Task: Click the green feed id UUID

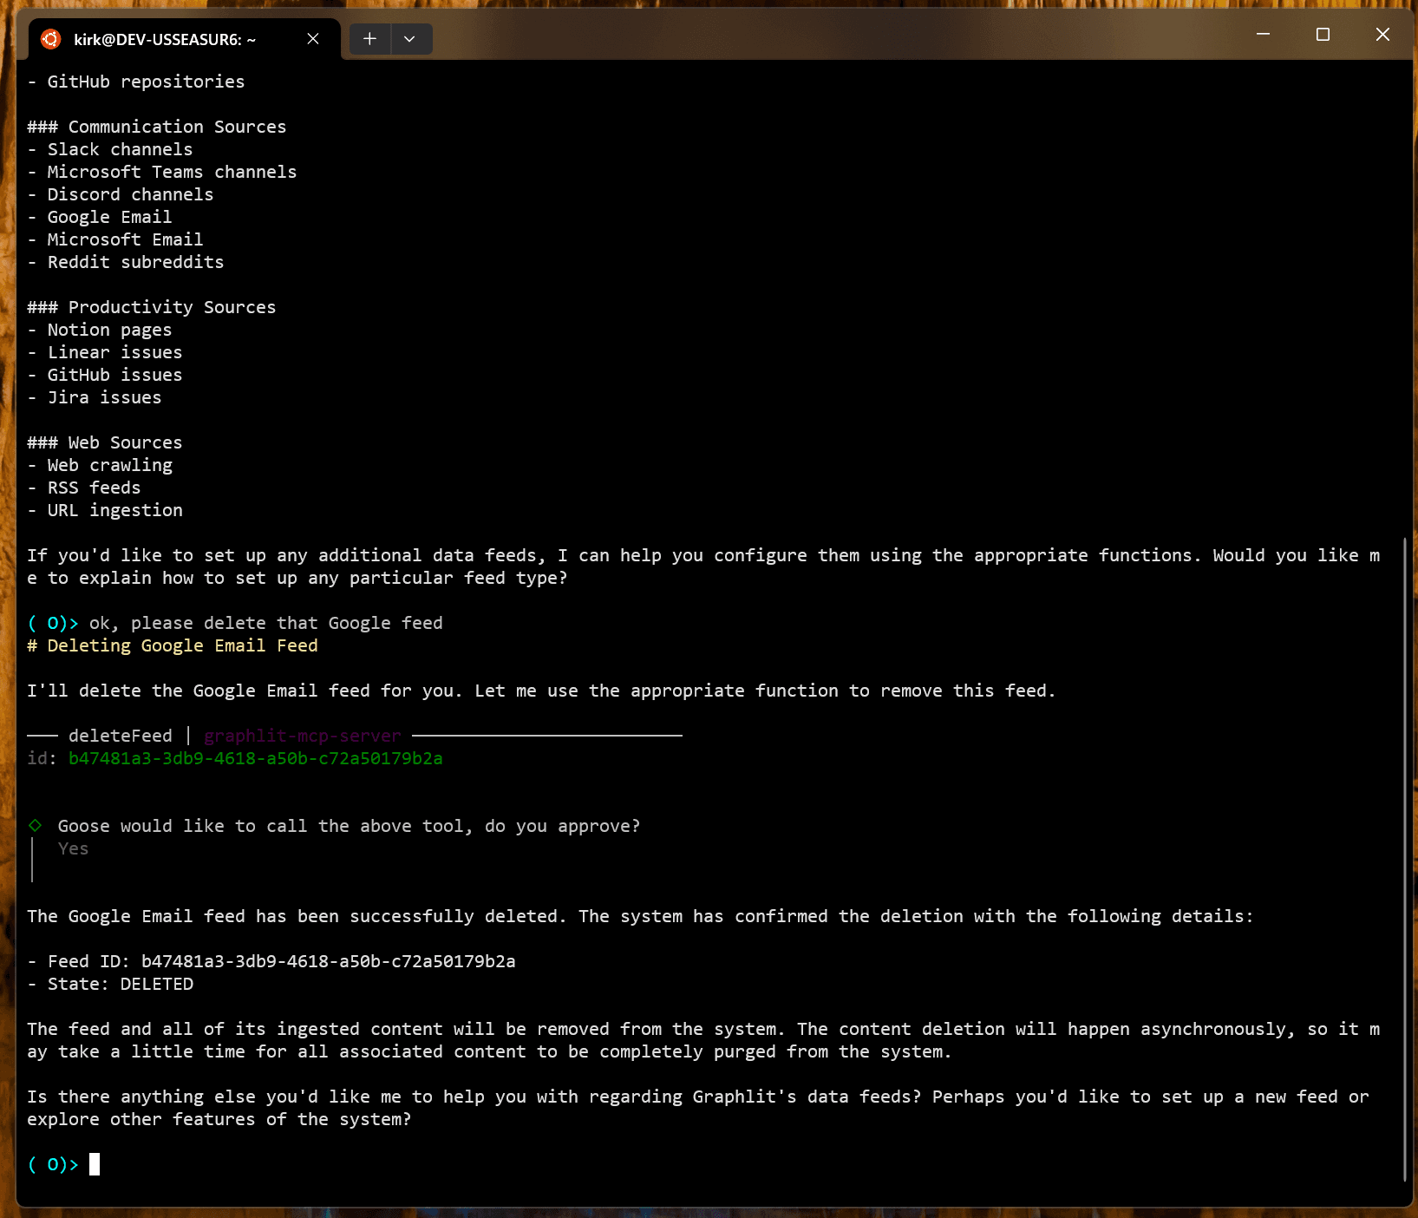Action: pyautogui.click(x=255, y=758)
